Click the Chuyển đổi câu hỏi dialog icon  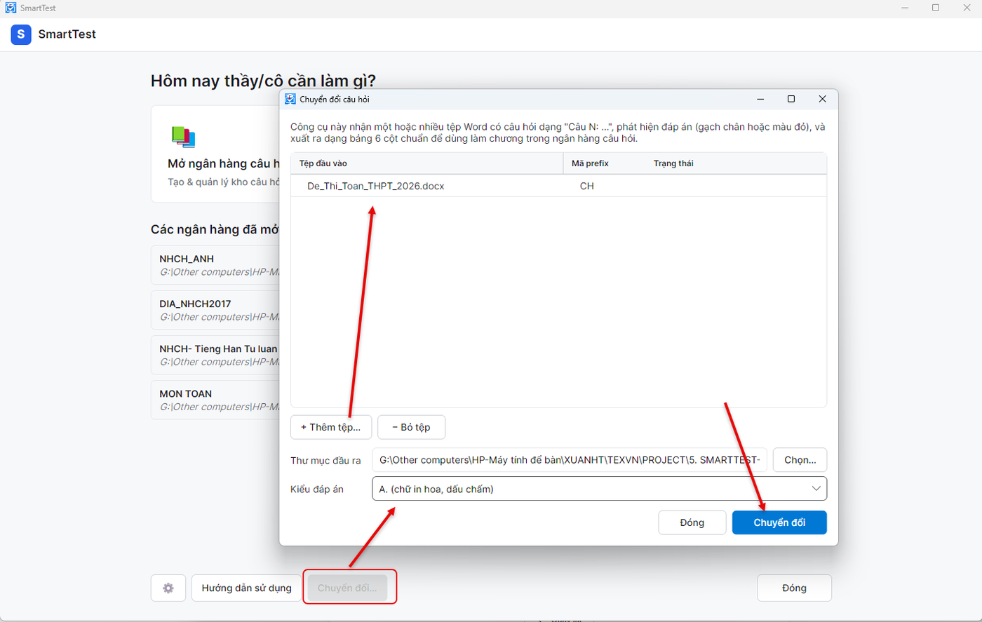point(290,99)
